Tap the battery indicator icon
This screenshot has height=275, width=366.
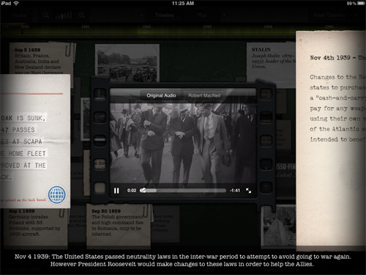361,4
